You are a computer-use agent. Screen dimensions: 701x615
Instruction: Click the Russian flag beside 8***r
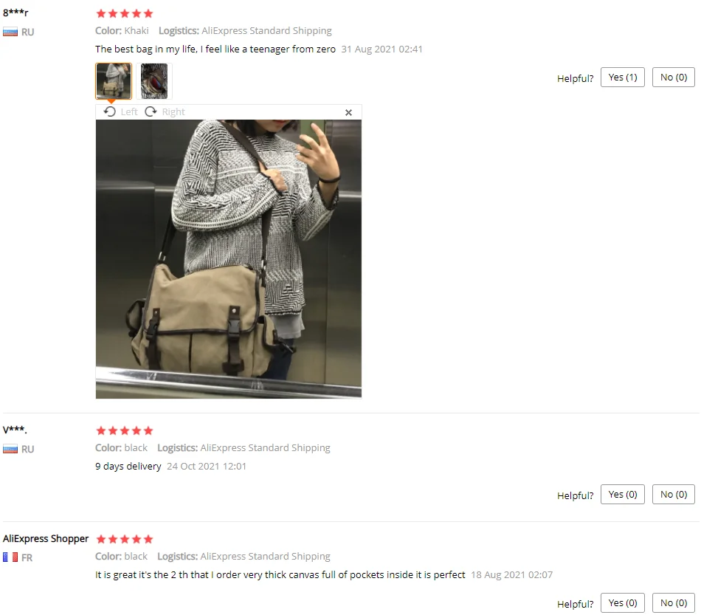pos(10,32)
